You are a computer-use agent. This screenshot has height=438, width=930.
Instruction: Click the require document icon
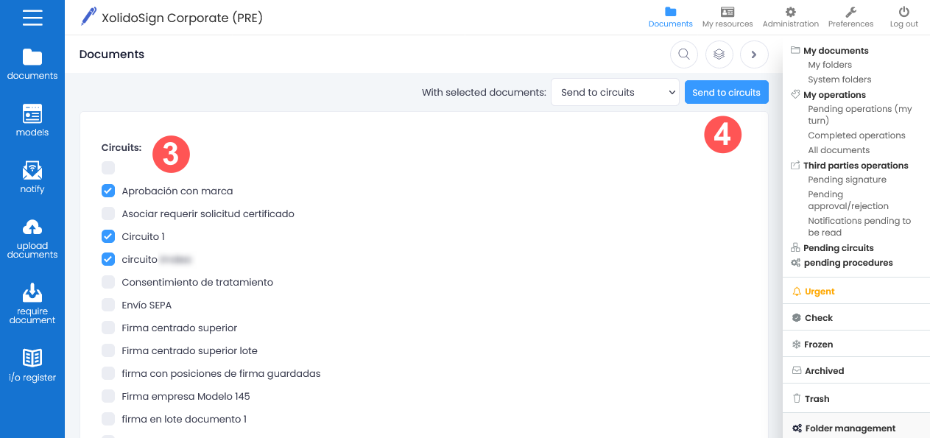32,293
